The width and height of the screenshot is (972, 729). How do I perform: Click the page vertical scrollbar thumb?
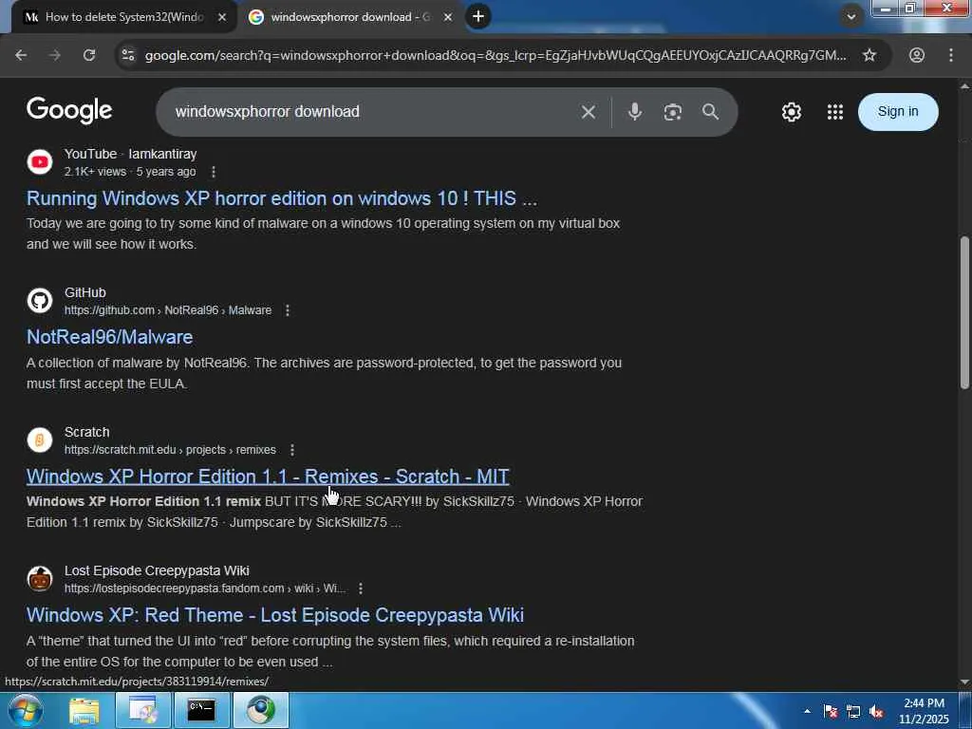click(964, 312)
